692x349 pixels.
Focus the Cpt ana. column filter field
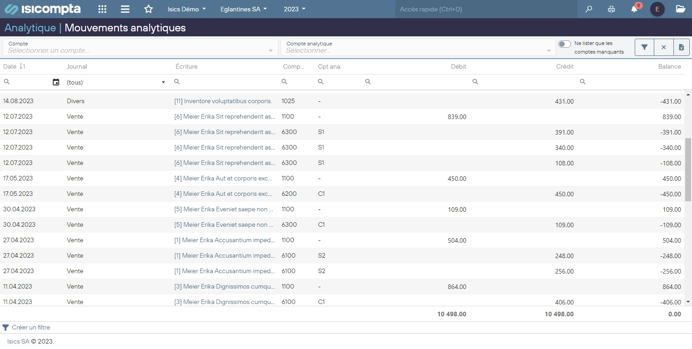click(337, 82)
